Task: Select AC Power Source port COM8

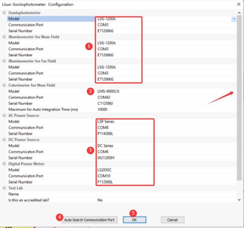Action: (103, 127)
